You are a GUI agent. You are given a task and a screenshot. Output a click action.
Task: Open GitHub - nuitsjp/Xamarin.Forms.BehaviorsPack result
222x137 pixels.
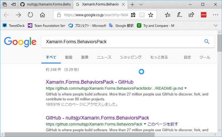[x=97, y=118]
